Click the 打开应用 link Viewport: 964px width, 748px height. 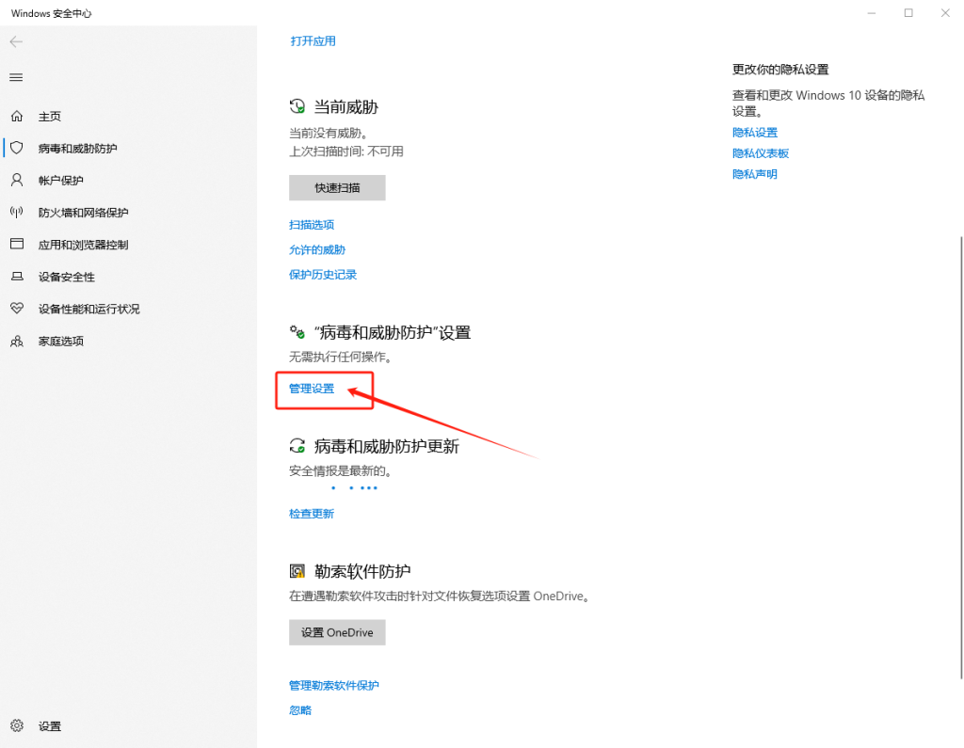coord(313,41)
